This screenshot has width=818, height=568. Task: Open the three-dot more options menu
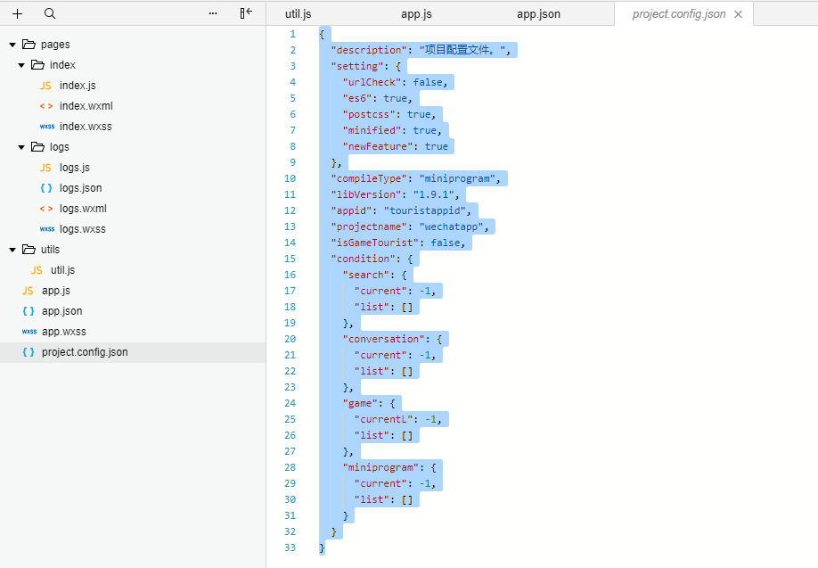212,14
